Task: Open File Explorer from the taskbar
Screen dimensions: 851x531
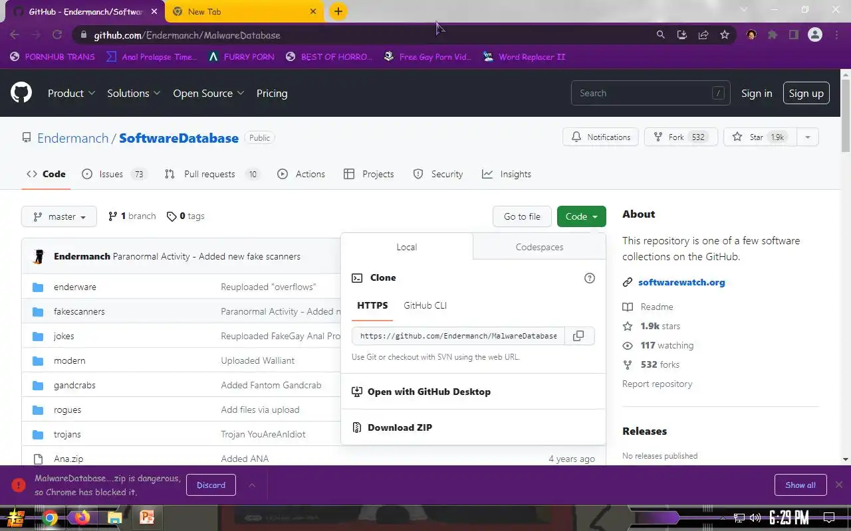Action: pyautogui.click(x=114, y=517)
